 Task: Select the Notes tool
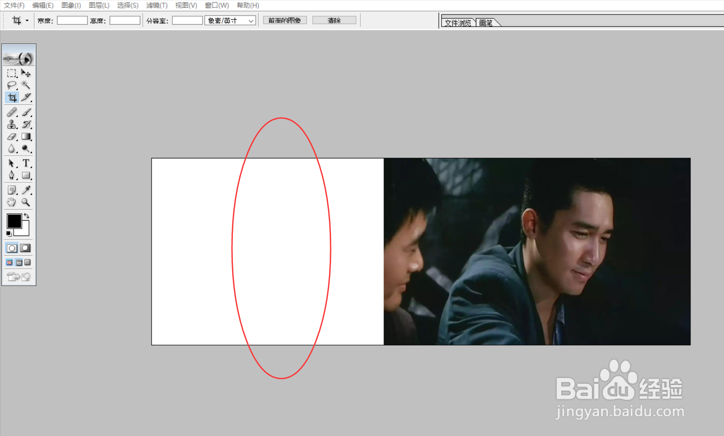12,190
